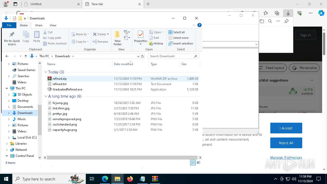Click the Search Downloads field
327x184 pixels.
coord(173,56)
